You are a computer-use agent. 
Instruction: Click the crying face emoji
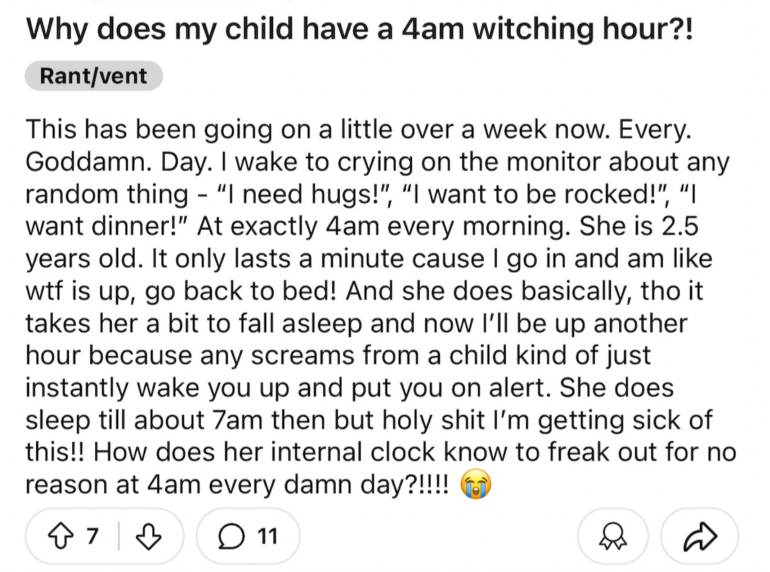pyautogui.click(x=475, y=485)
